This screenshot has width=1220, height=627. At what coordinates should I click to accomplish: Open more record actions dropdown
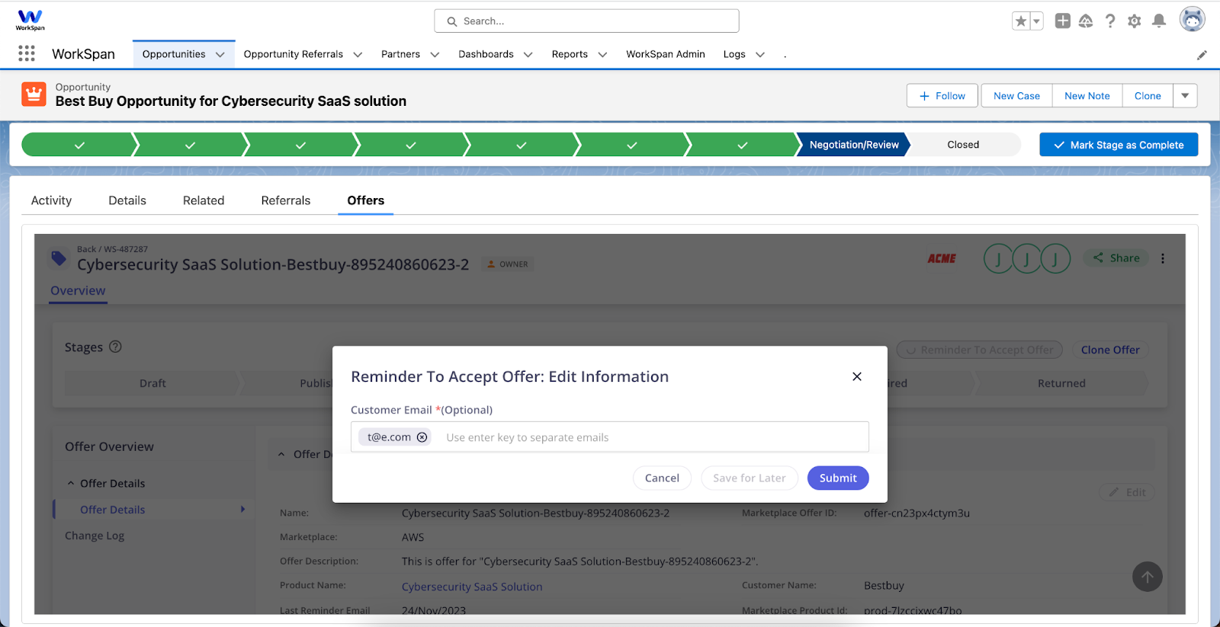[x=1185, y=96]
